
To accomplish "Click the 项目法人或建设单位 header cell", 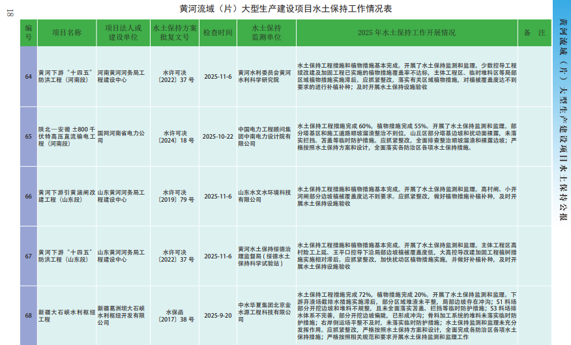I will click(123, 33).
